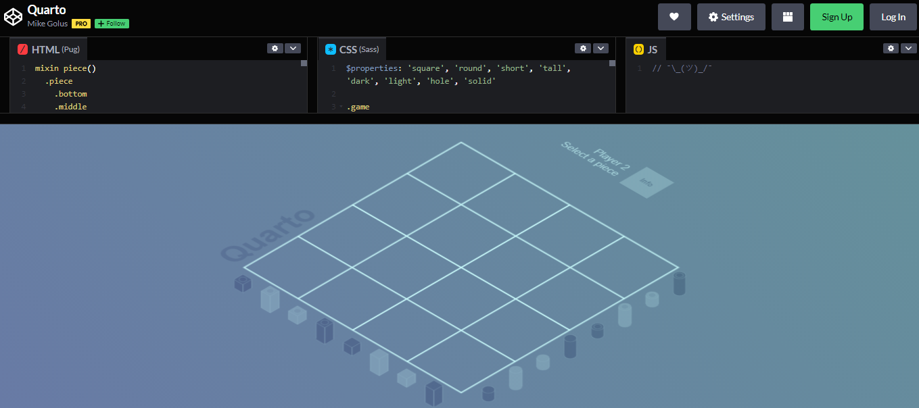
Task: Open the JS panel settings gear
Action: pyautogui.click(x=891, y=48)
